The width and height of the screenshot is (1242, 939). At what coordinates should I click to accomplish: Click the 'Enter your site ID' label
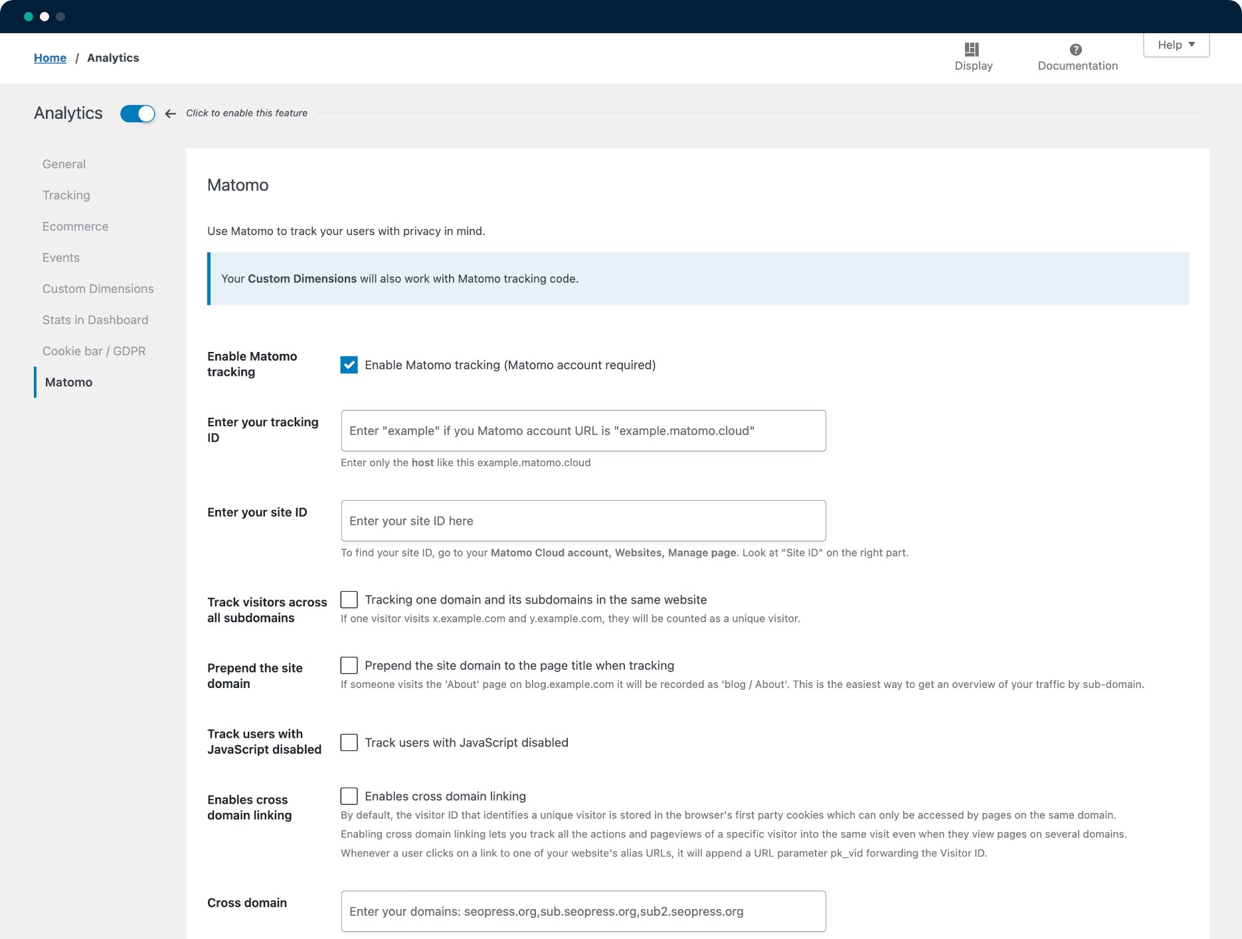(257, 513)
